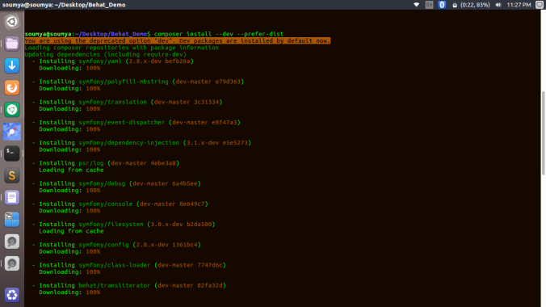Click 'Installing behat/transliterator' line
Screen dimensions: 546x307
129,285
